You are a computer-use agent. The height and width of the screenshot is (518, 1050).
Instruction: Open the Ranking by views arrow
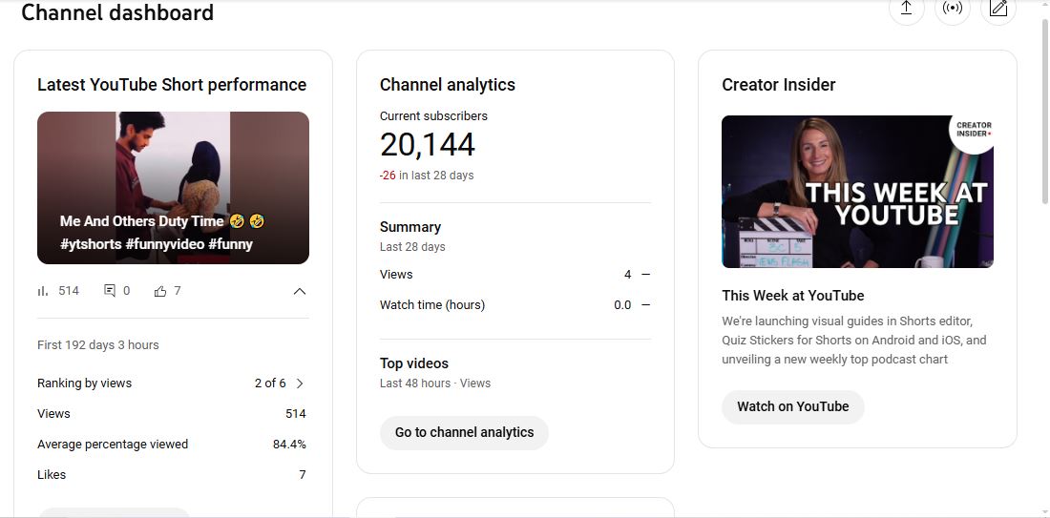300,383
